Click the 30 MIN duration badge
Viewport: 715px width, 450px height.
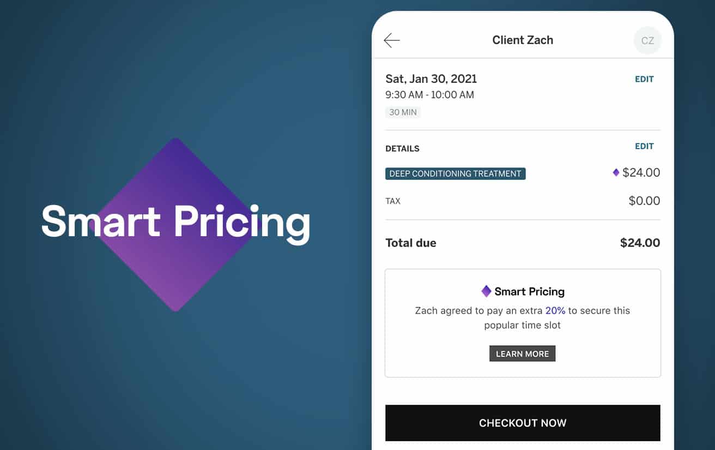coord(403,112)
